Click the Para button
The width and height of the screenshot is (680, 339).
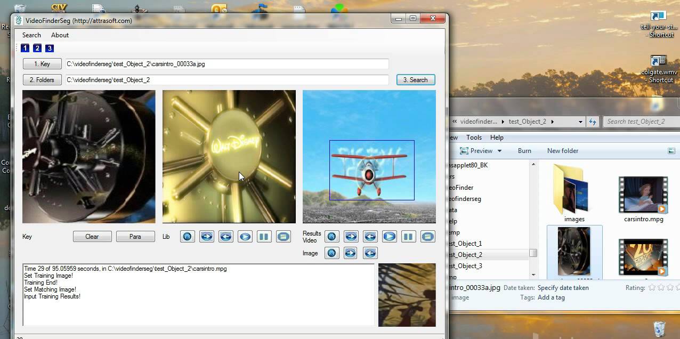coord(135,237)
